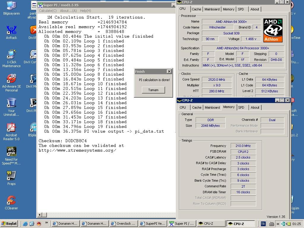Click the Multiplier value x 9.0
Screen dimensions: 304x228
[217, 85]
